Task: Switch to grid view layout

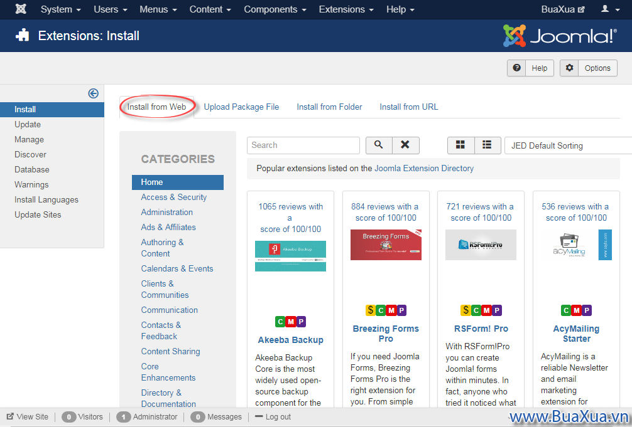Action: click(x=460, y=145)
